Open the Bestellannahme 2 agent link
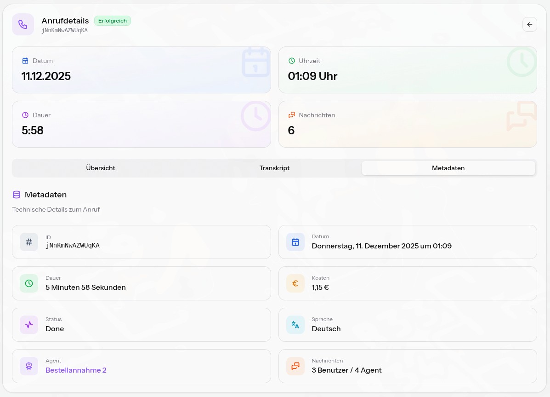Viewport: 550px width, 397px height. (76, 370)
